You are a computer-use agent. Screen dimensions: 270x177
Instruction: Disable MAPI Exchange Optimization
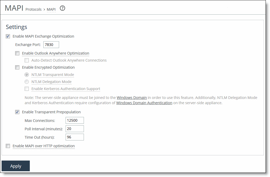(8, 36)
